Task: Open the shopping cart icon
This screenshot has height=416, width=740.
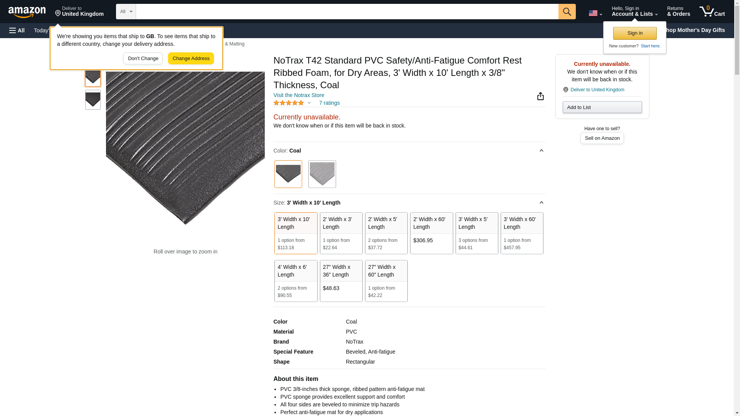Action: coord(712,12)
